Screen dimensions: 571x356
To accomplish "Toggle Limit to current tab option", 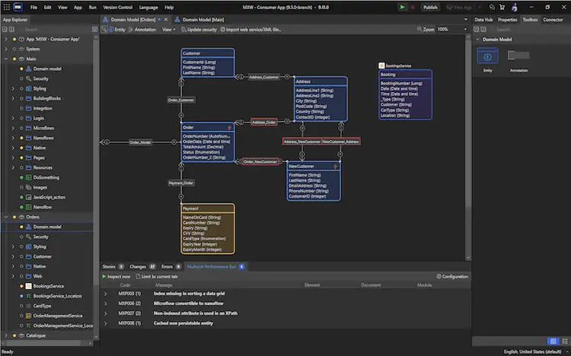I will 157,277.
